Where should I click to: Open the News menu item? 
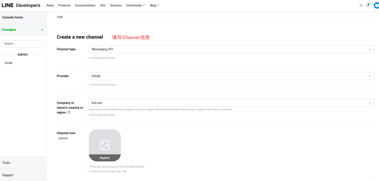point(50,5)
